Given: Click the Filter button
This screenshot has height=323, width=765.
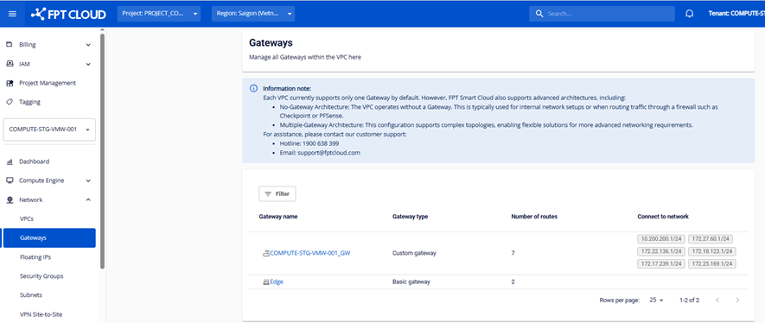Looking at the screenshot, I should tap(277, 194).
